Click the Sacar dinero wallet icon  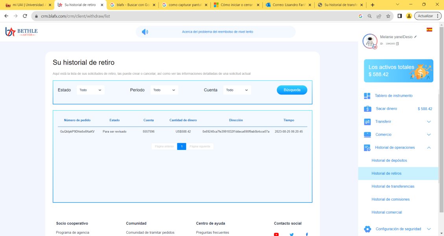tap(367, 109)
